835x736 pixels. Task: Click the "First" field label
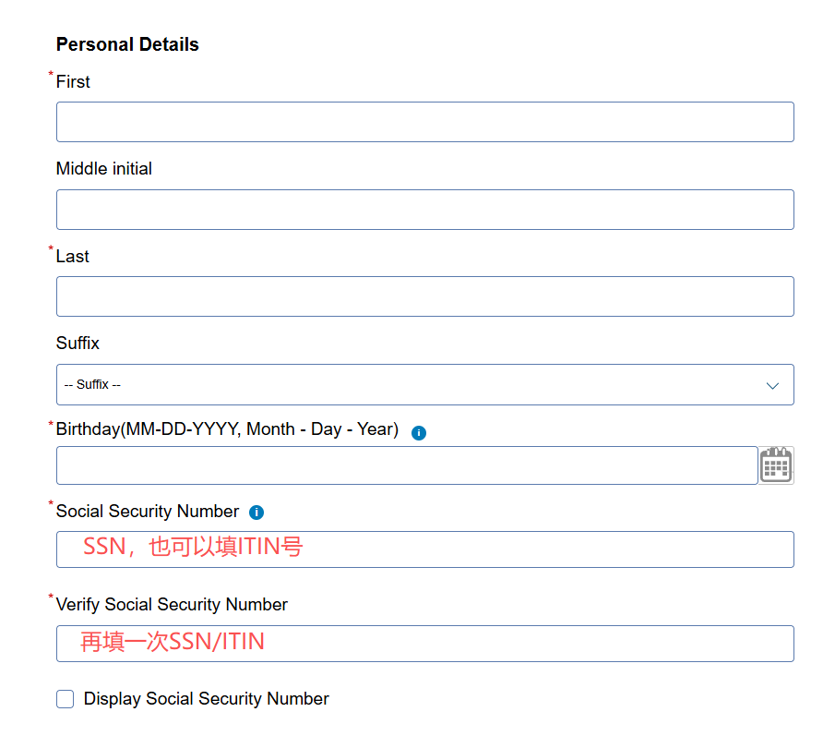[x=73, y=82]
